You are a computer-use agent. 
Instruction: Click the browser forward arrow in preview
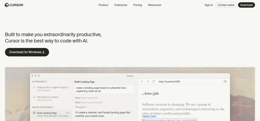pyautogui.click(x=148, y=82)
